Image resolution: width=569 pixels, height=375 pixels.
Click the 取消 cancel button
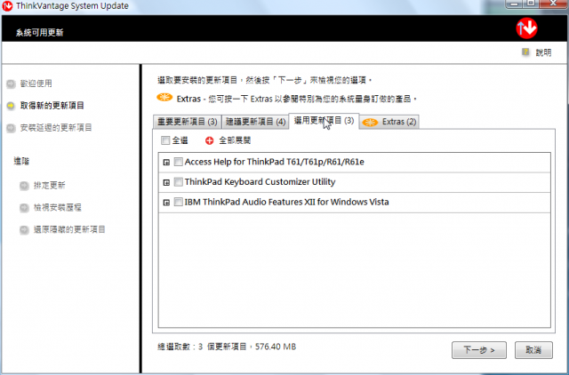pyautogui.click(x=533, y=350)
